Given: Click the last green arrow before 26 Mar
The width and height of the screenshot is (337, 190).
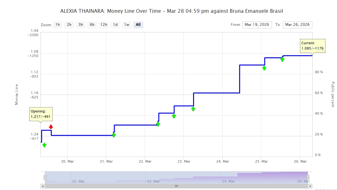Looking at the screenshot, I should (x=282, y=59).
